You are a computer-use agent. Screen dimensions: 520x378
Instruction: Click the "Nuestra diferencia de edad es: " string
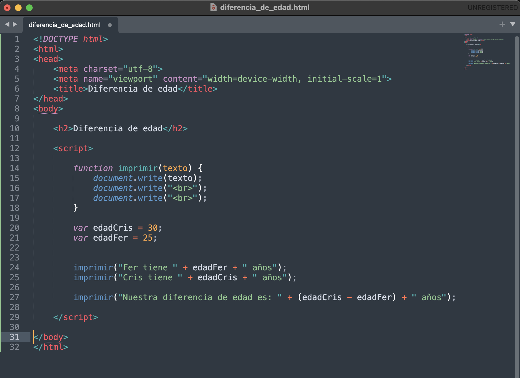tap(200, 297)
